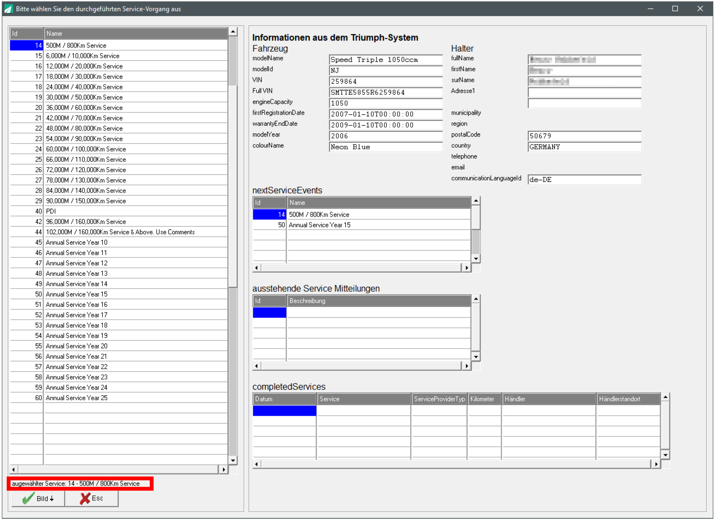Cancel with the red X Esc button
Screen dimensions: 716x521
click(92, 498)
